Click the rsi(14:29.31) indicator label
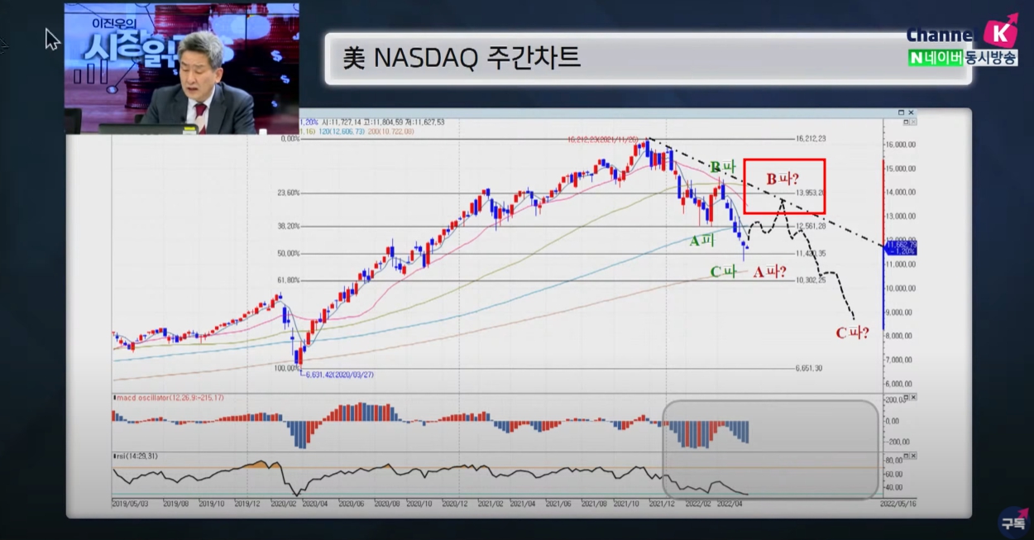Screen dimensions: 1034x540 click(136, 456)
